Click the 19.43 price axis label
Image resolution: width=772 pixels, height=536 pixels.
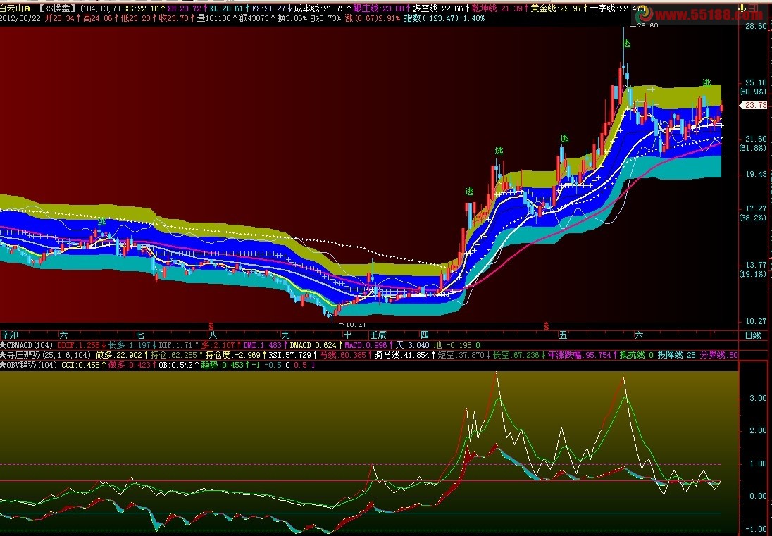(x=756, y=174)
